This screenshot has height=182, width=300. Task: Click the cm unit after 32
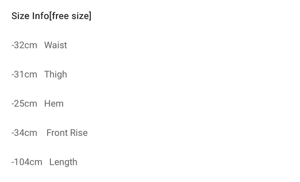(x=30, y=46)
